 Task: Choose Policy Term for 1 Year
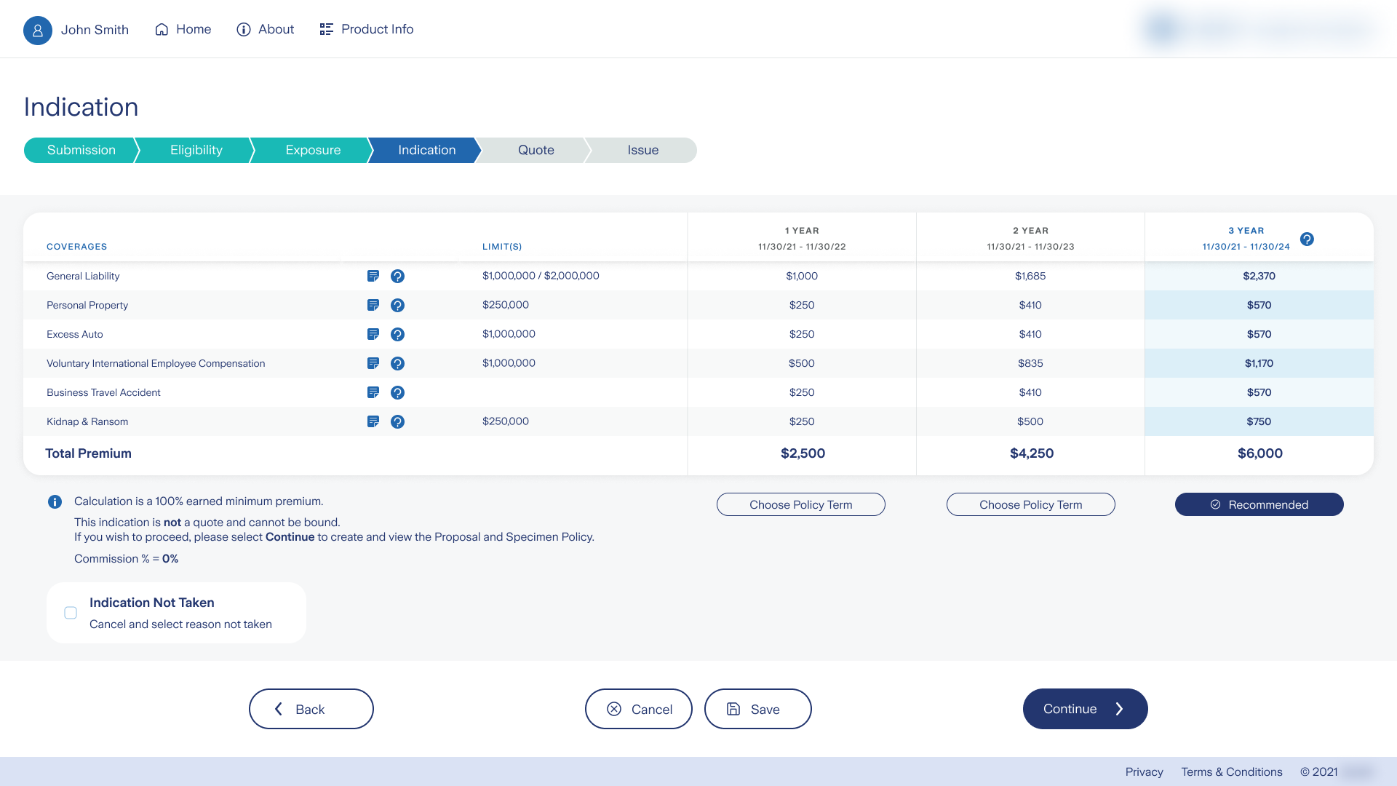tap(800, 504)
